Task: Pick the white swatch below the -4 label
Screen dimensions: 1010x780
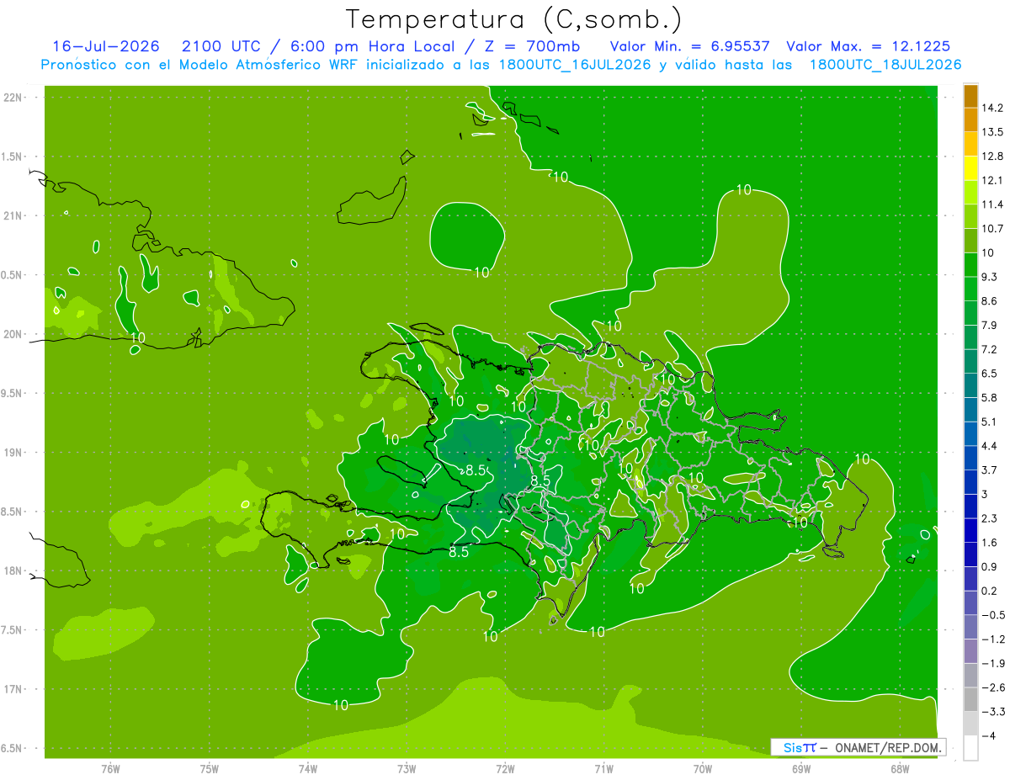Action: click(970, 748)
